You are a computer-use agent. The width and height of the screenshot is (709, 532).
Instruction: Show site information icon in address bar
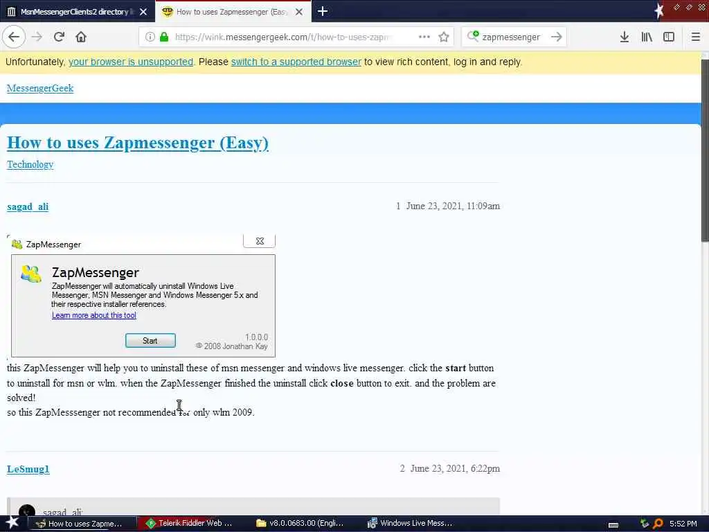point(150,37)
